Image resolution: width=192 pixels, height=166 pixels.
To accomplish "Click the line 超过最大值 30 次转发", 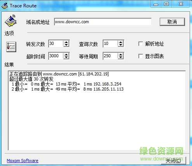I will [31, 79].
